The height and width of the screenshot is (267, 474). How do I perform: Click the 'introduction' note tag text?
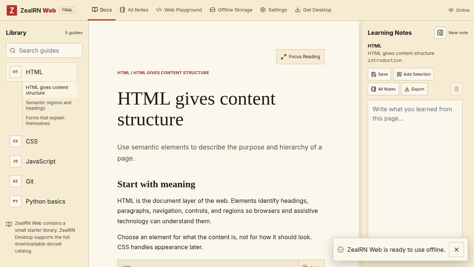(385, 60)
